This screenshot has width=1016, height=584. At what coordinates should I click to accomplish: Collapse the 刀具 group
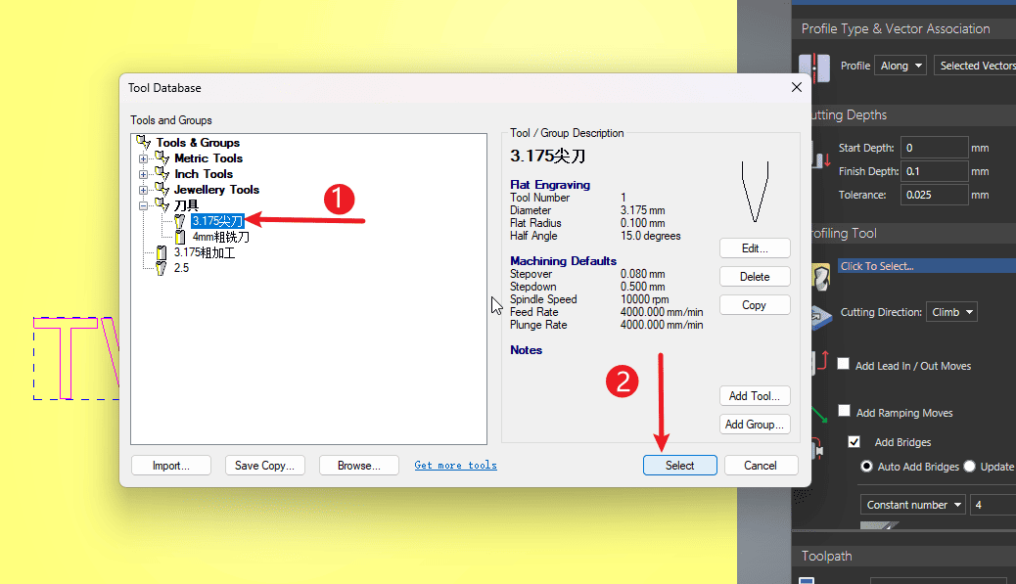point(144,205)
